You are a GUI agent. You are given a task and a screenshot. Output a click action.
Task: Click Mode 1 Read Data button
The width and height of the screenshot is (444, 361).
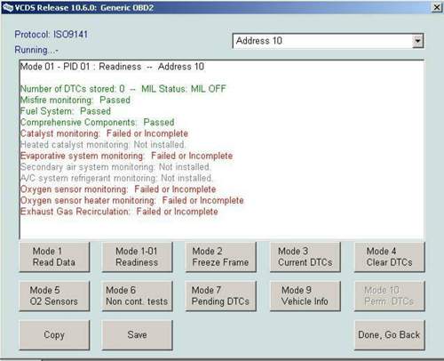[x=54, y=257]
